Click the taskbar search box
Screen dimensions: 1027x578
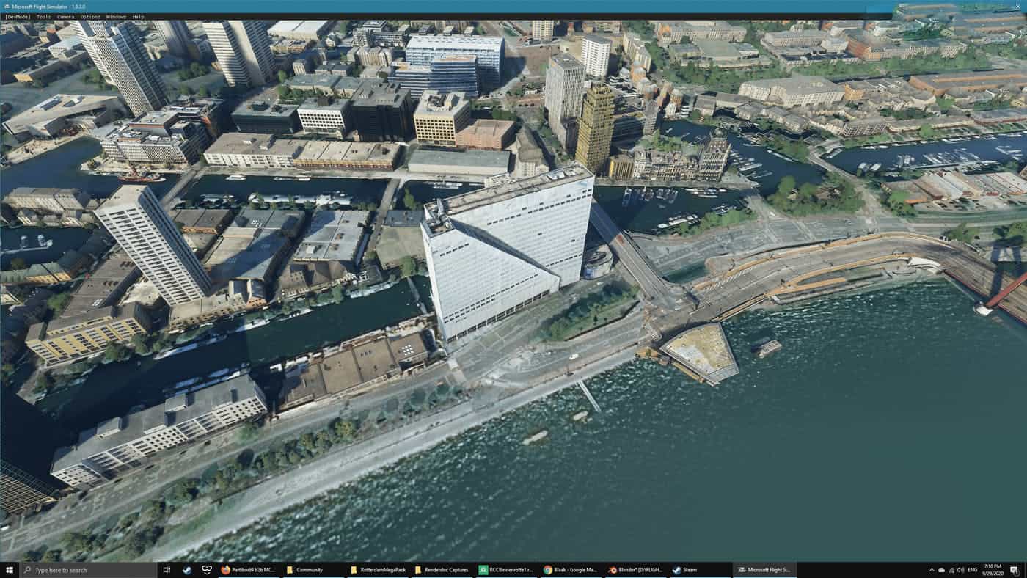tap(88, 570)
